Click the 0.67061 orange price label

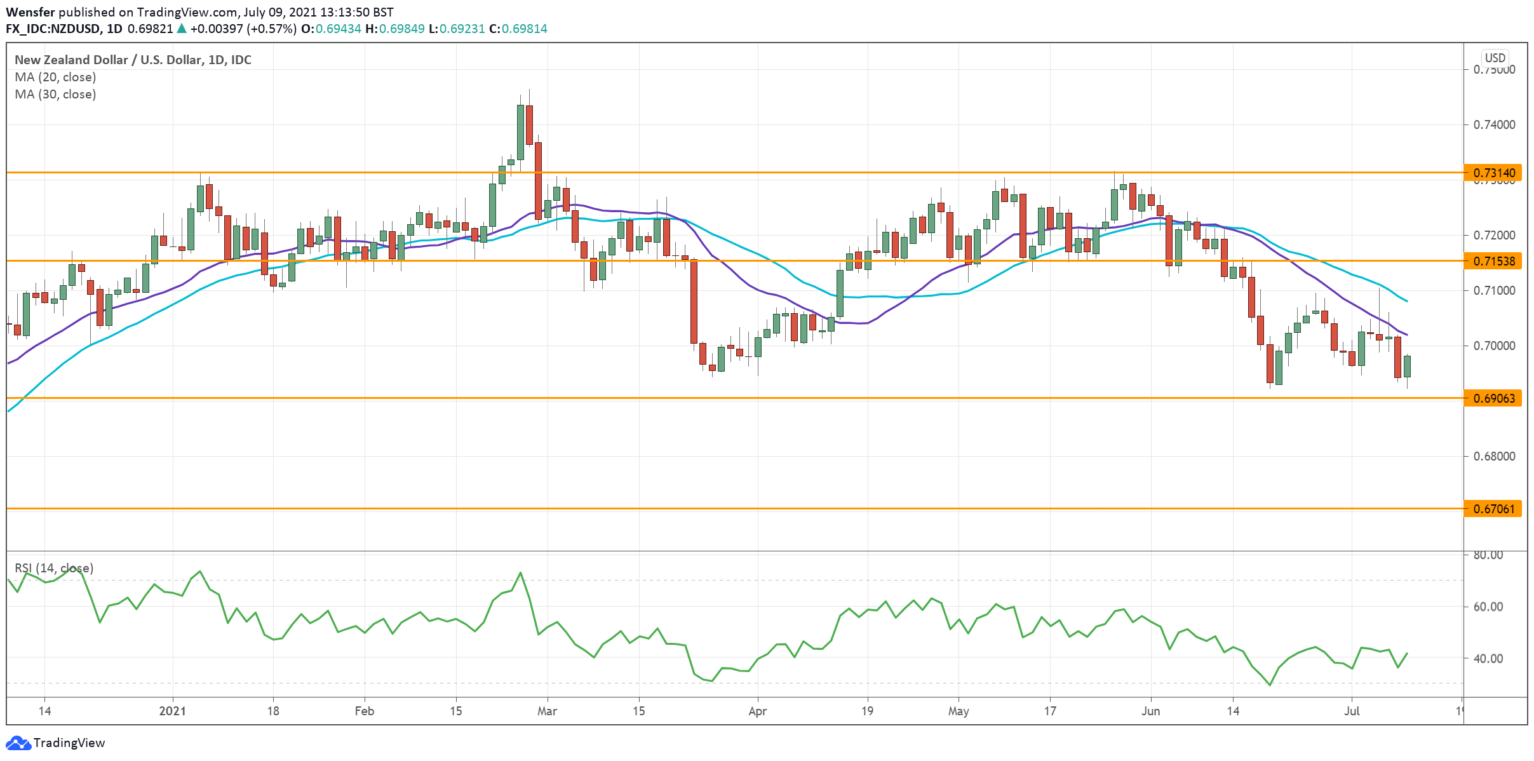coord(1493,509)
